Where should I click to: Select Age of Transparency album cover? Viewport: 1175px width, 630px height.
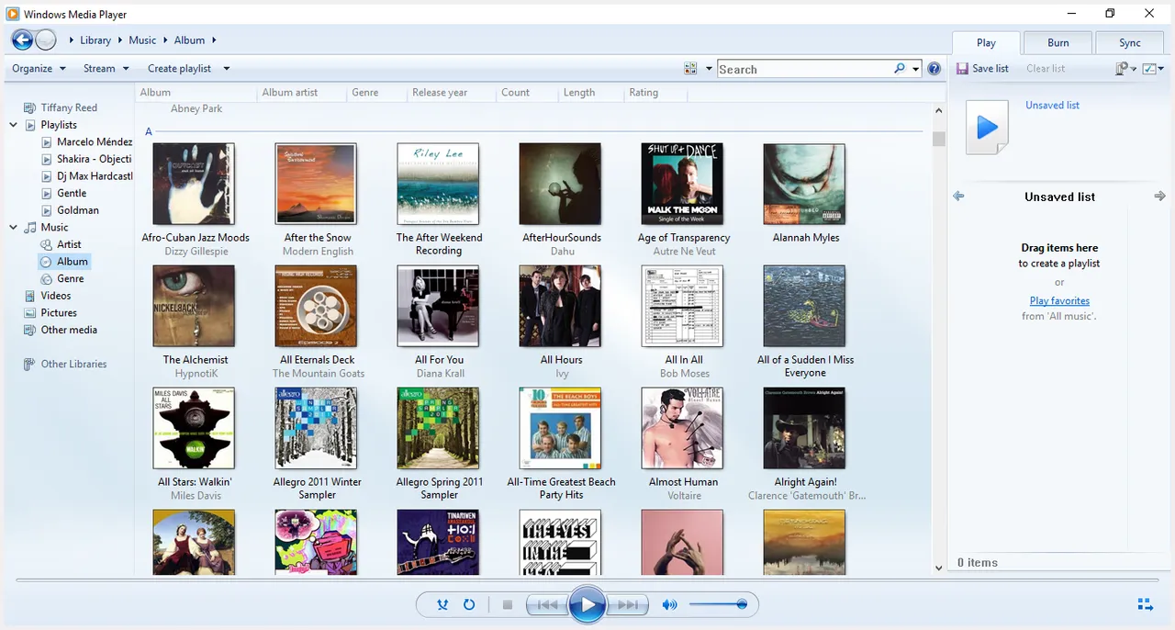pyautogui.click(x=682, y=184)
